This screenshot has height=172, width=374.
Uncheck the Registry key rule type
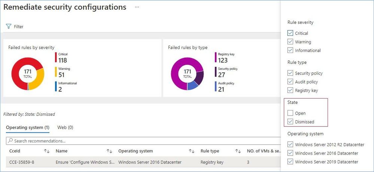pos(290,90)
